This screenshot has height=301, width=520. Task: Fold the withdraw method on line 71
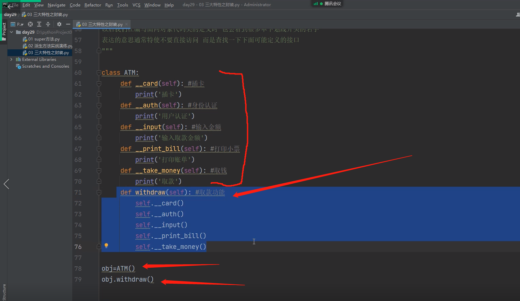[x=99, y=193]
